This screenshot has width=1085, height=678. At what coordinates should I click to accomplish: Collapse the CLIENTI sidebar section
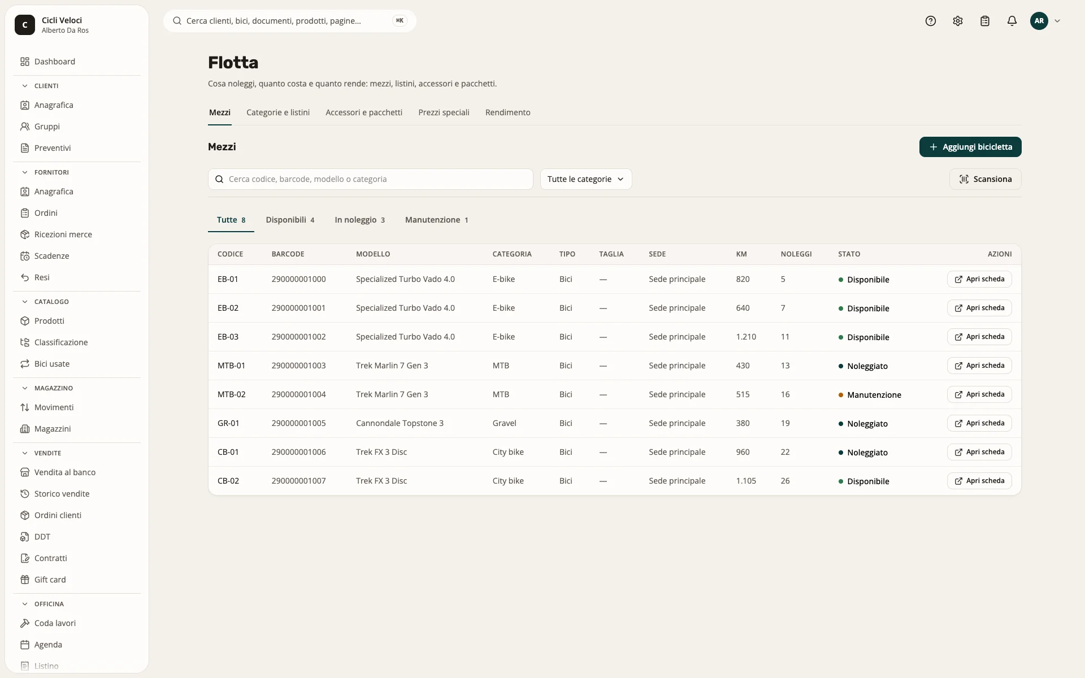pos(25,86)
